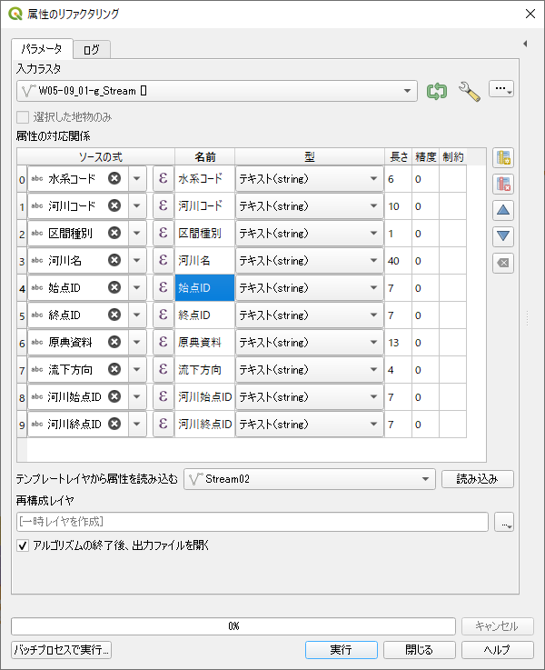Click reset all fields icon
The height and width of the screenshot is (670, 545).
pyautogui.click(x=504, y=263)
